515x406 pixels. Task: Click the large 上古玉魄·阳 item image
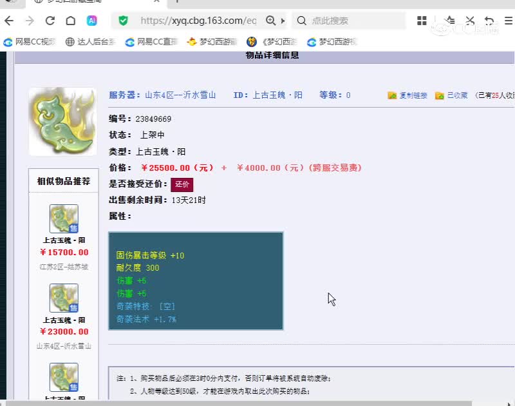click(x=62, y=121)
